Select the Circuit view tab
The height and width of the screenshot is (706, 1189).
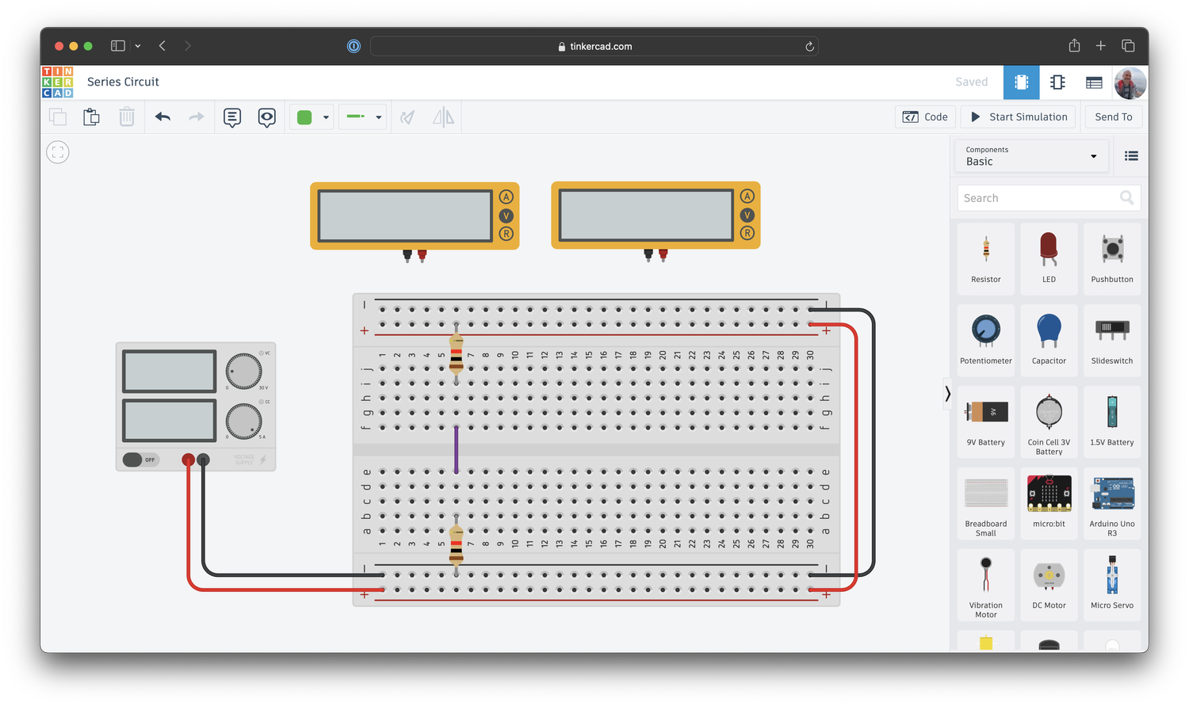tap(1021, 82)
